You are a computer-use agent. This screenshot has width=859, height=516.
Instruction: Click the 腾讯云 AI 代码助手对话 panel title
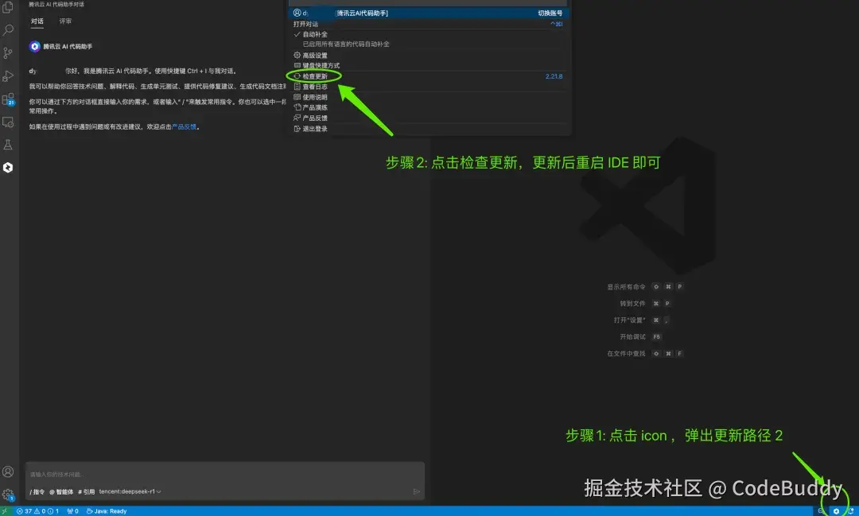coord(56,5)
